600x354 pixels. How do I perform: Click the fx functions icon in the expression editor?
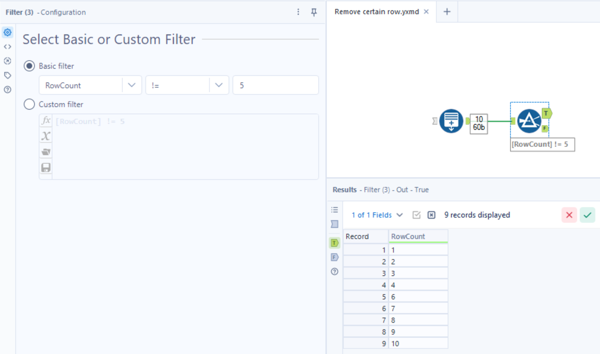(x=46, y=120)
